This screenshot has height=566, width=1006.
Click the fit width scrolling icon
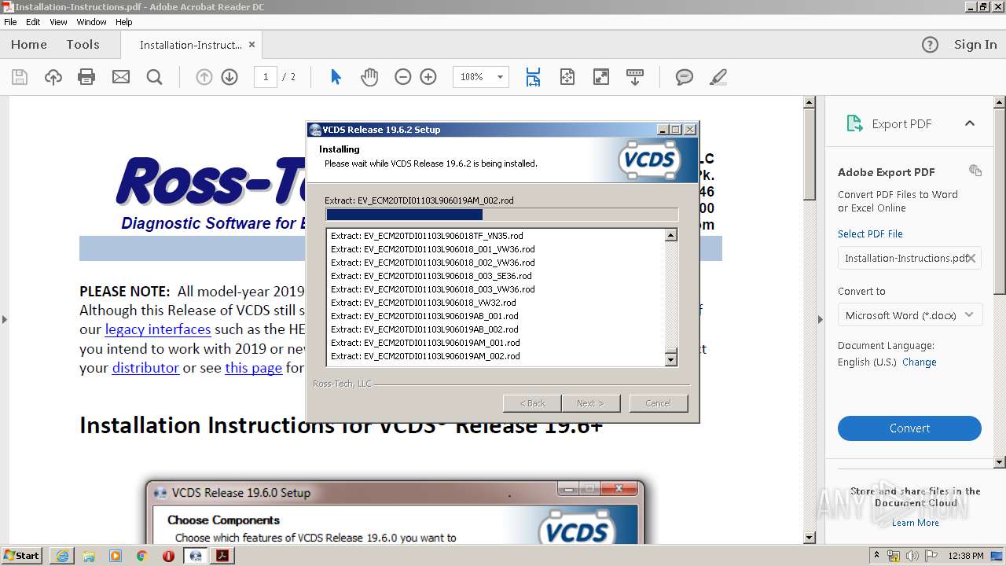click(533, 77)
